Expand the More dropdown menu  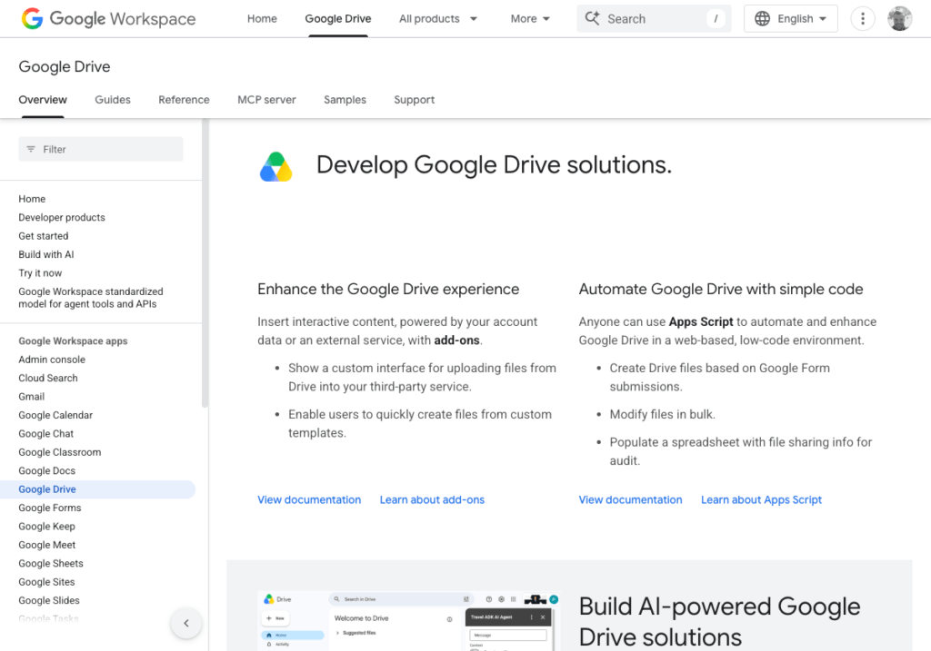click(x=530, y=18)
